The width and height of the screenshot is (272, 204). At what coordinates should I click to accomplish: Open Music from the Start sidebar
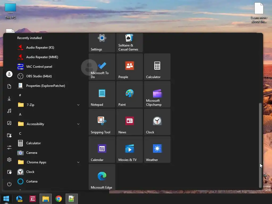tap(9, 111)
